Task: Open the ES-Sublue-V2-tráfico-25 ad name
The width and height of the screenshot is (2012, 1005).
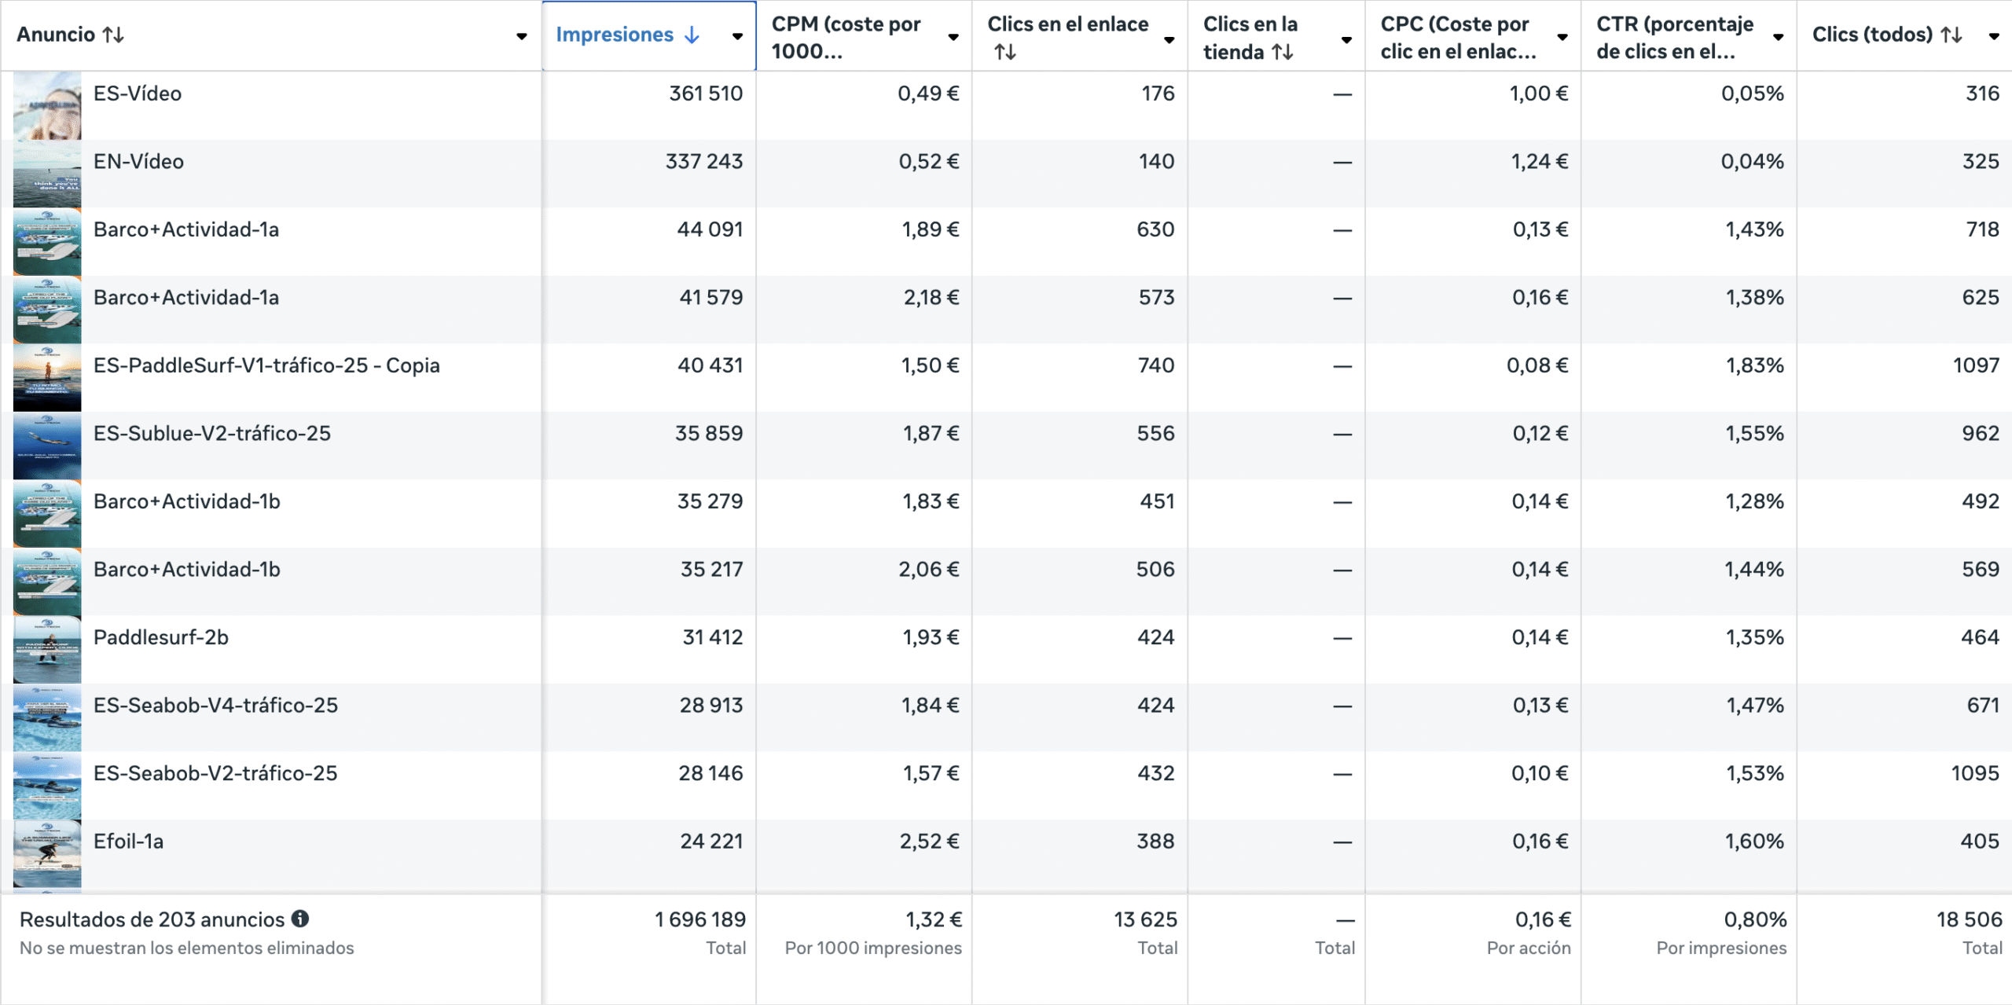Action: 212,434
